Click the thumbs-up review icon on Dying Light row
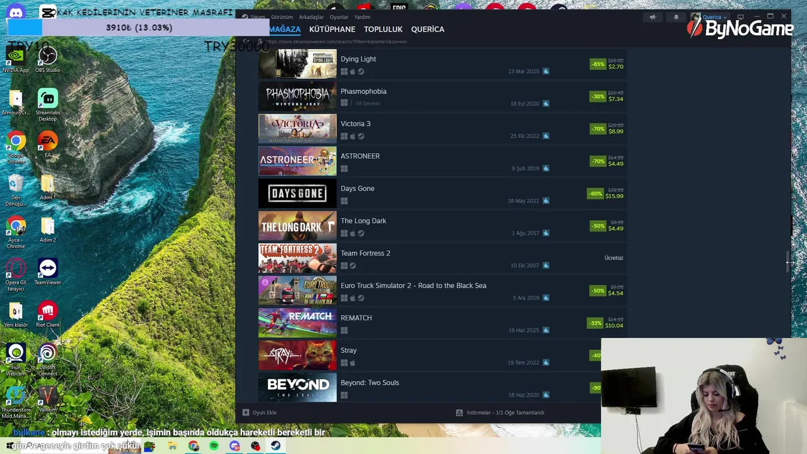The image size is (807, 454). tap(546, 71)
